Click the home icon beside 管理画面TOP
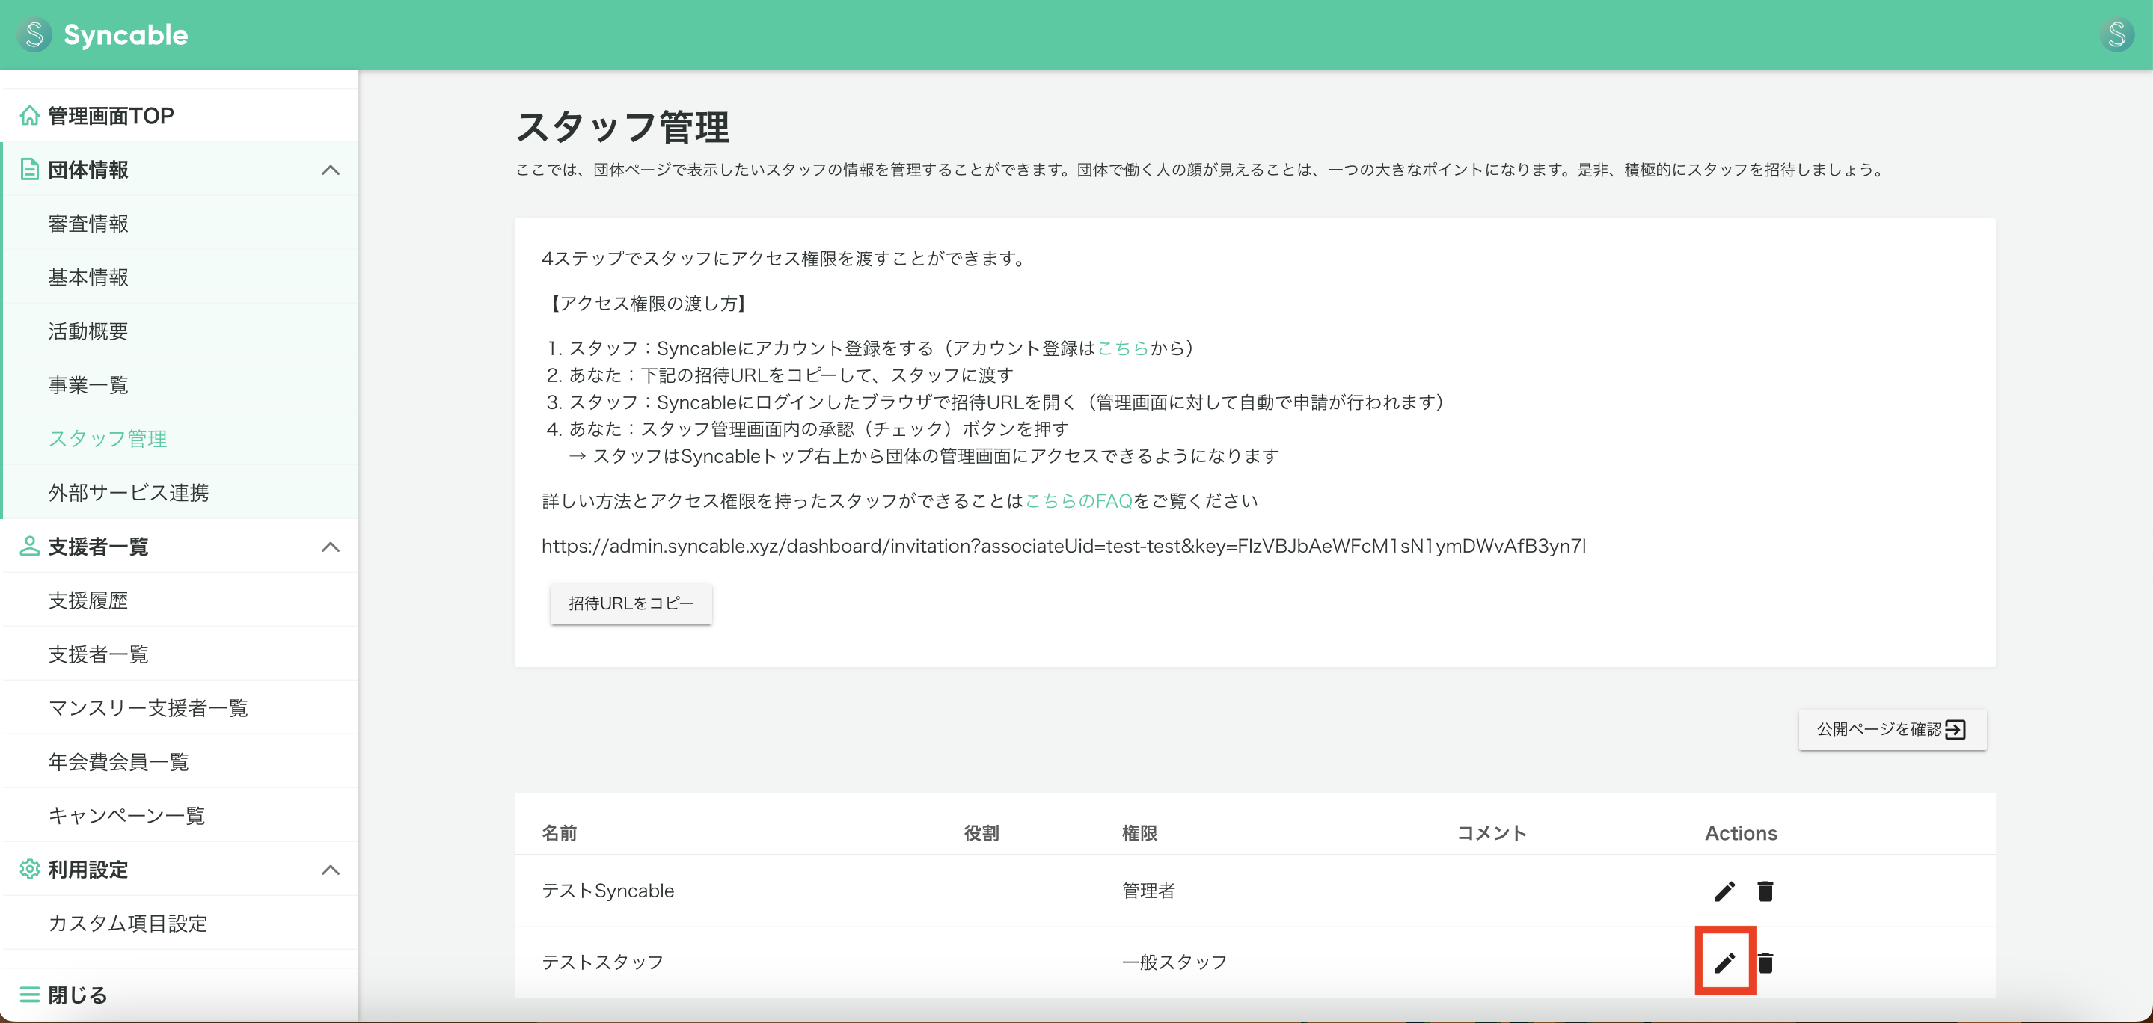Image resolution: width=2153 pixels, height=1023 pixels. click(x=29, y=115)
